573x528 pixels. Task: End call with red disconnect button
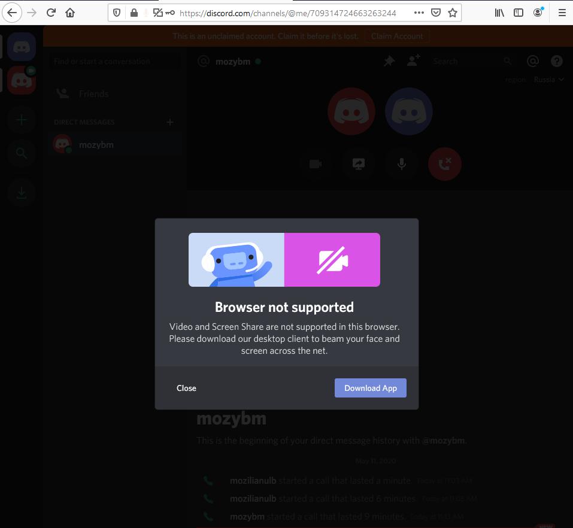445,164
